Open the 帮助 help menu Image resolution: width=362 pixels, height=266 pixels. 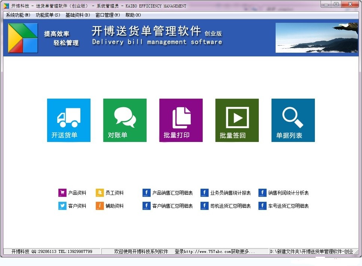[132, 15]
